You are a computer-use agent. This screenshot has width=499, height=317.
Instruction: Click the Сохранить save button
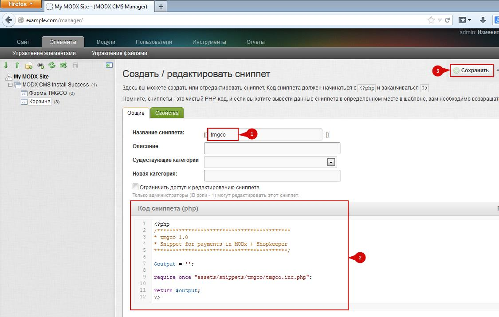point(471,70)
